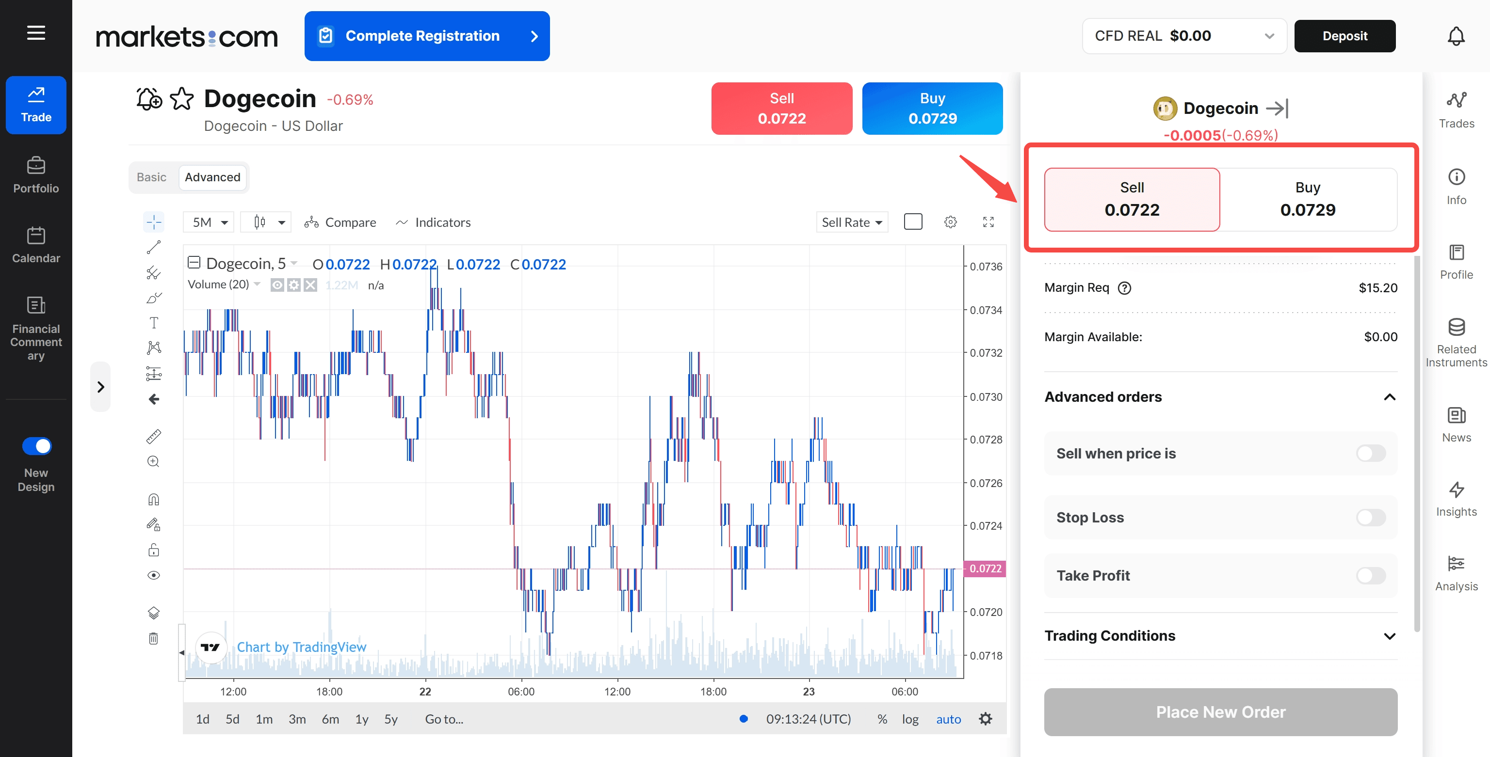Open Portfolio in the left sidebar
Image resolution: width=1490 pixels, height=757 pixels.
coord(36,175)
